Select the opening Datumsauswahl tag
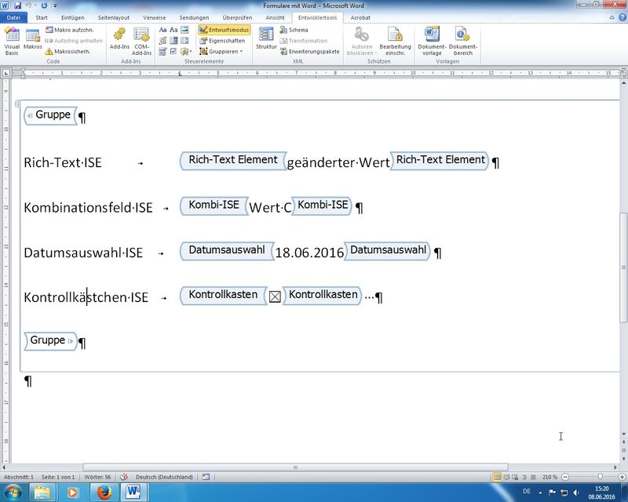 (x=227, y=250)
